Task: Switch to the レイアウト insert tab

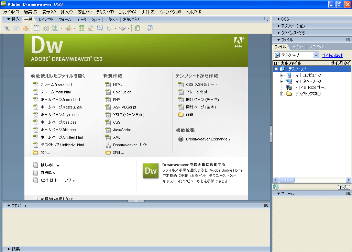Action: (x=46, y=20)
